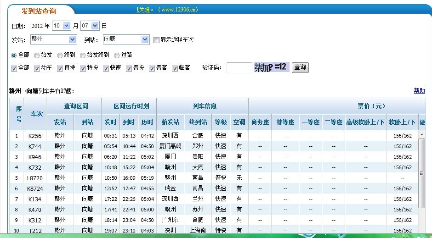Image resolution: width=432 pixels, height=238 pixels.
Task: Toggle the 动车 checkbox
Action: point(37,68)
